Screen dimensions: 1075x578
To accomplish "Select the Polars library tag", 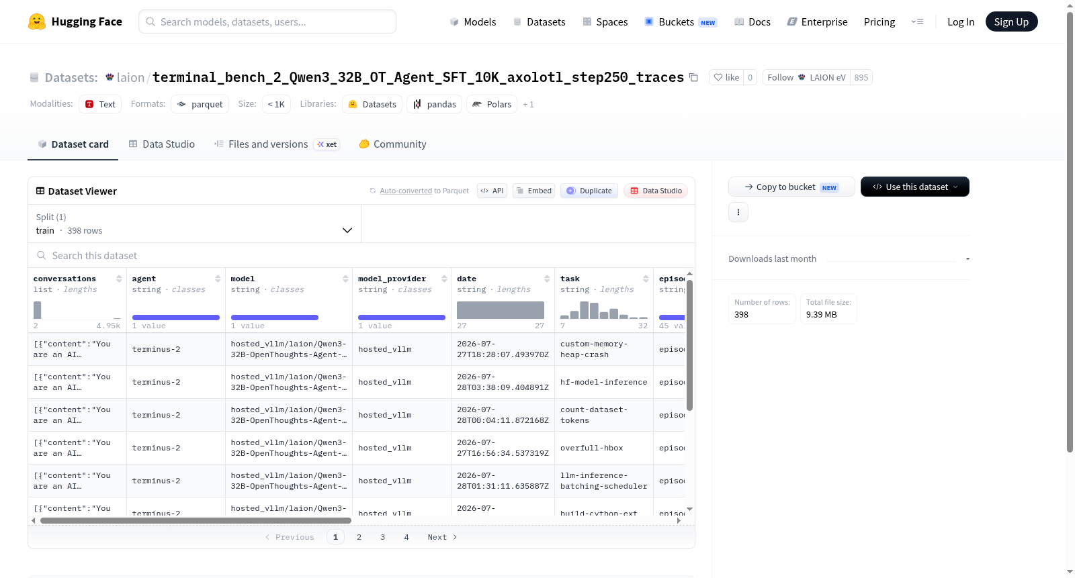I will [492, 104].
